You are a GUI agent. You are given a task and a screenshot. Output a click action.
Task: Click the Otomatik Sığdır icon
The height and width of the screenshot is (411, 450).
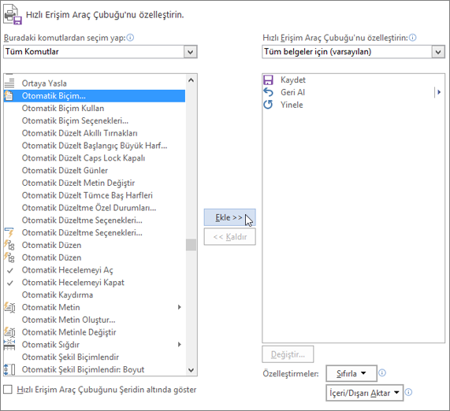[9, 344]
